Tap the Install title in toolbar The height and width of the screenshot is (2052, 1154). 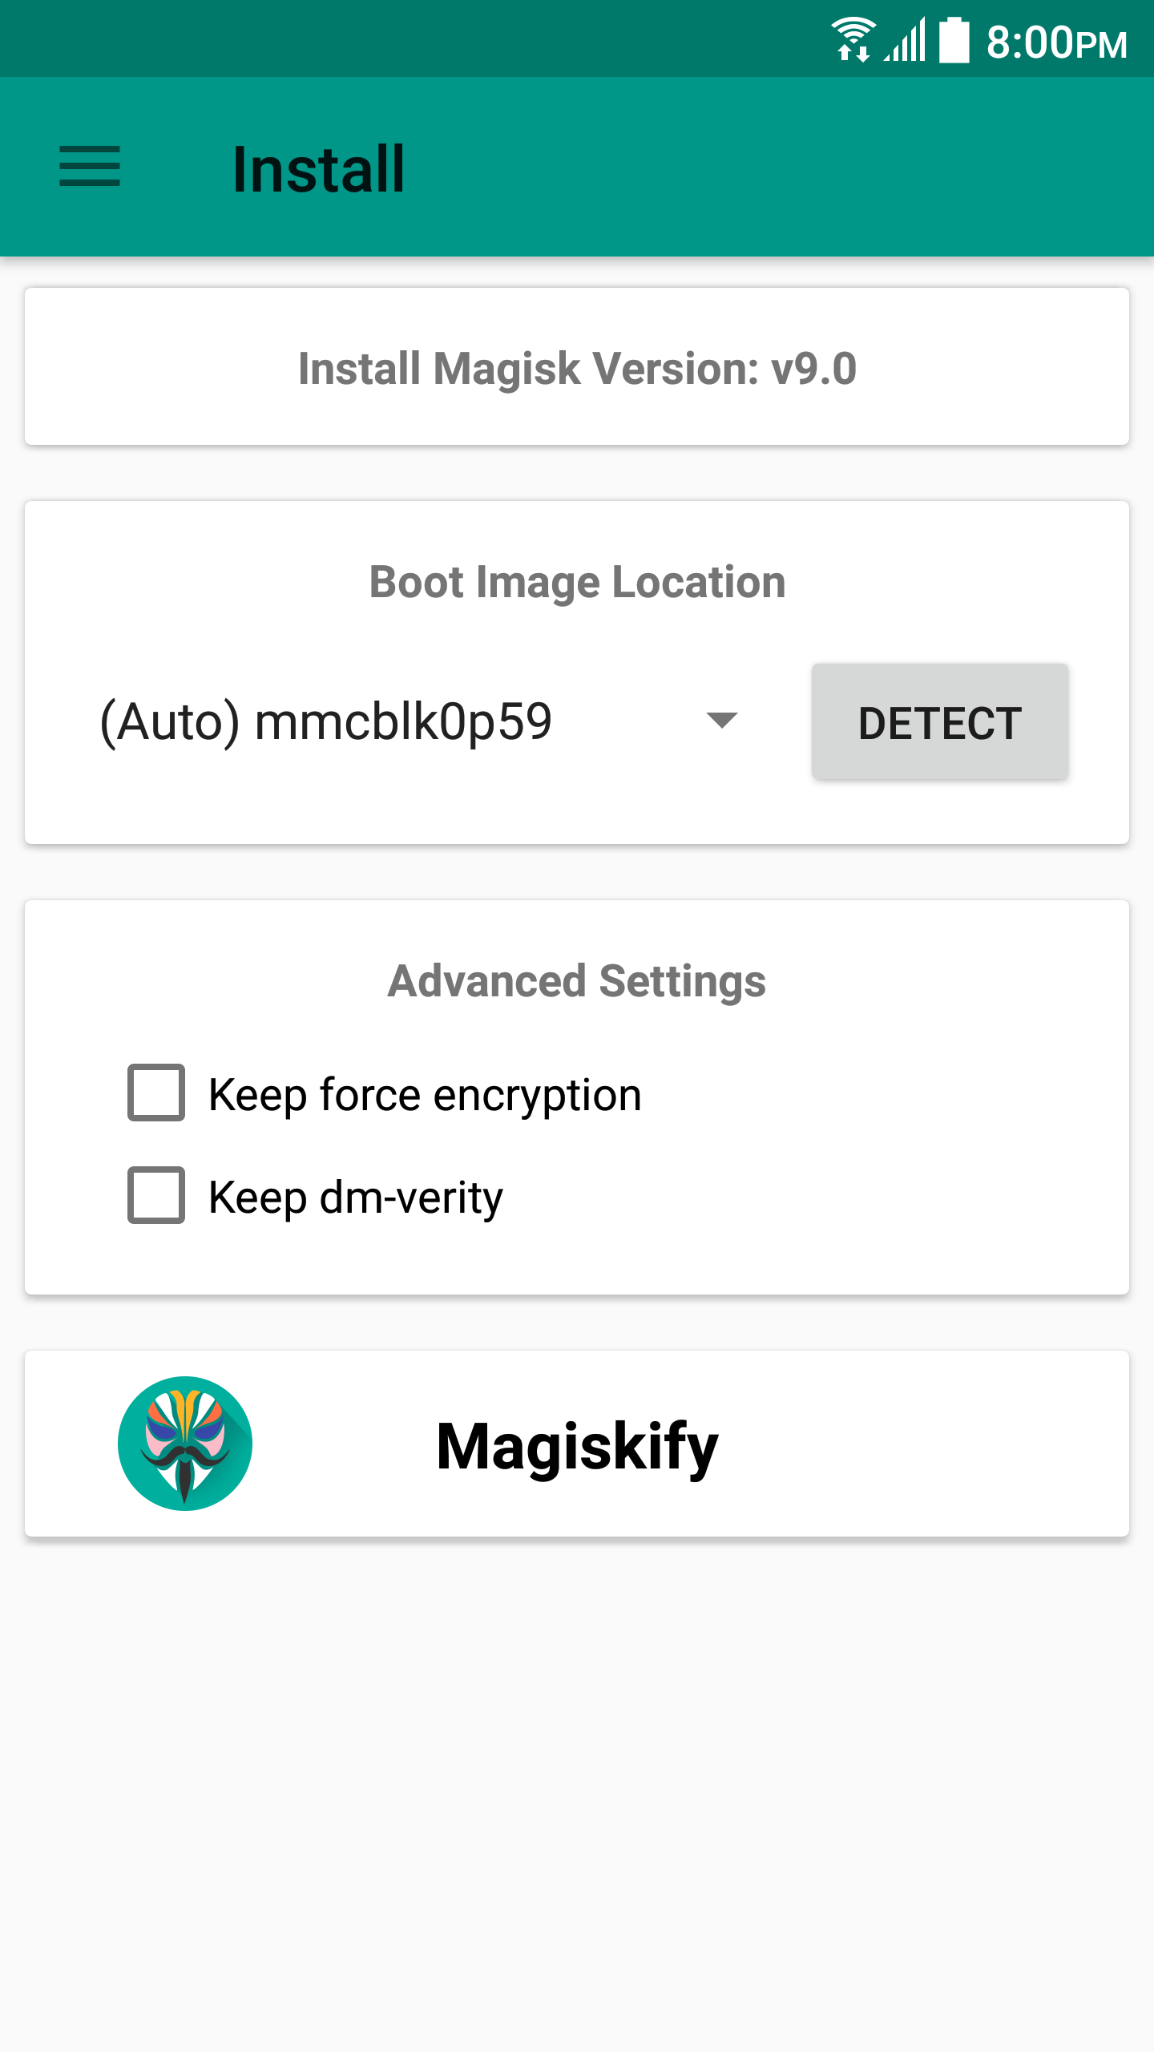(x=318, y=169)
